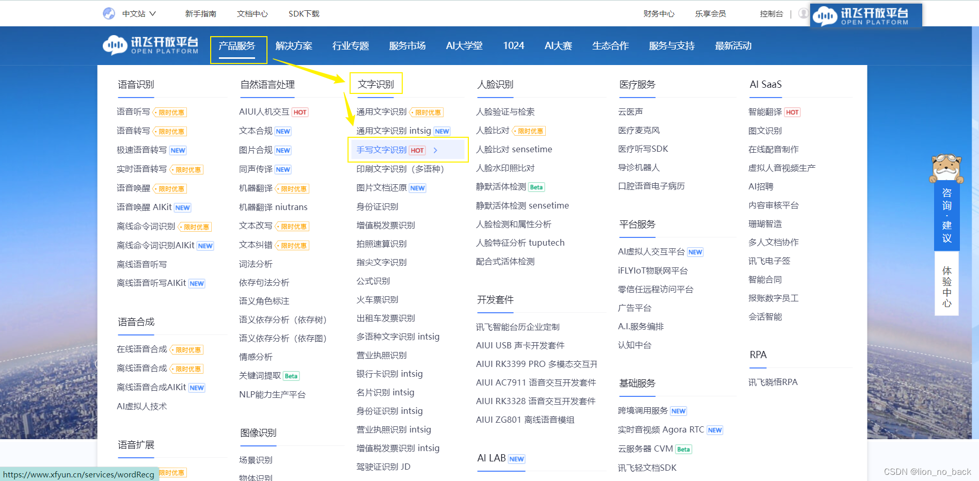
Task: Open the 行业专题 menu
Action: (351, 45)
